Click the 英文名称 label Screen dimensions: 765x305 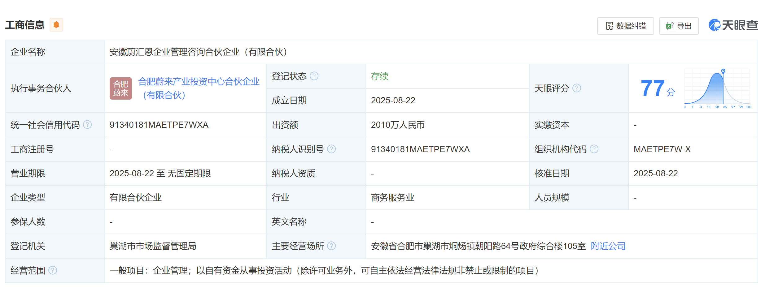click(x=289, y=221)
